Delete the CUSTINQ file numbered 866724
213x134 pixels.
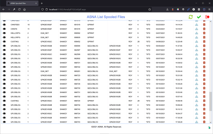click(204, 100)
